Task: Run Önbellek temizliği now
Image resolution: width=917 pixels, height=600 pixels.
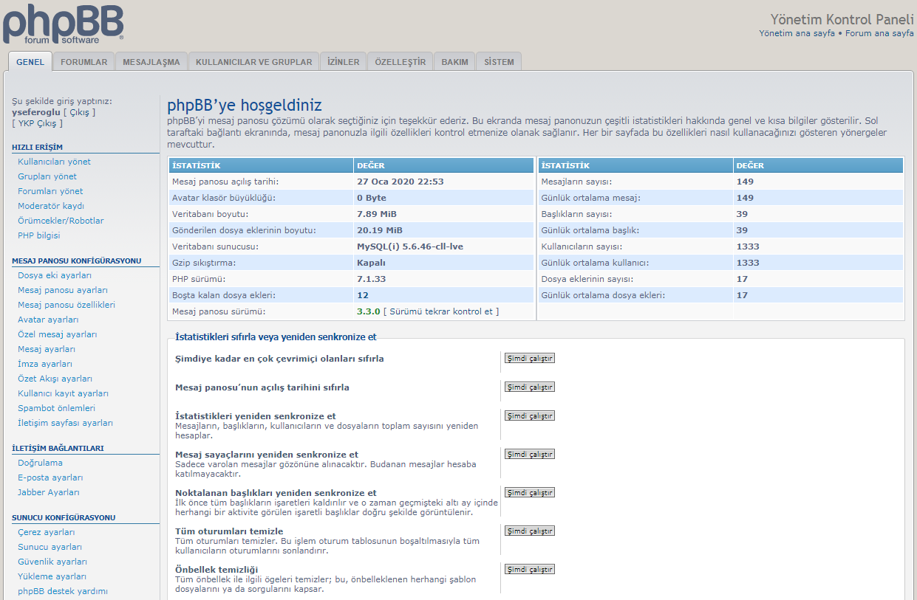Action: pyautogui.click(x=529, y=570)
